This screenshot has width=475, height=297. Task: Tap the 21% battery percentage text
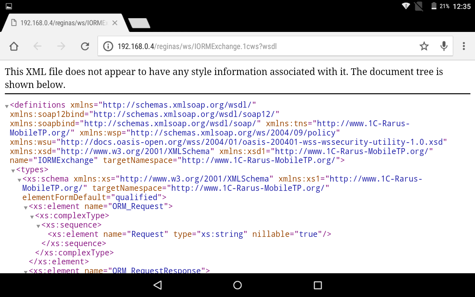445,6
